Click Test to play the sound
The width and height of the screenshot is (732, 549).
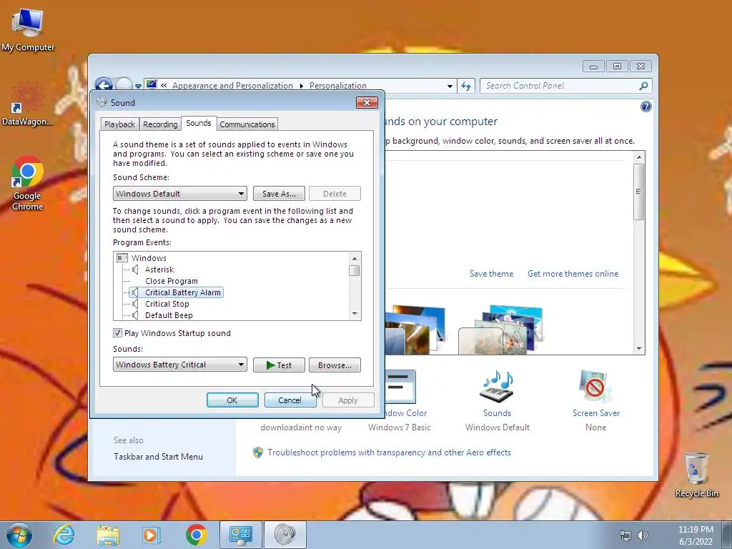pyautogui.click(x=279, y=365)
